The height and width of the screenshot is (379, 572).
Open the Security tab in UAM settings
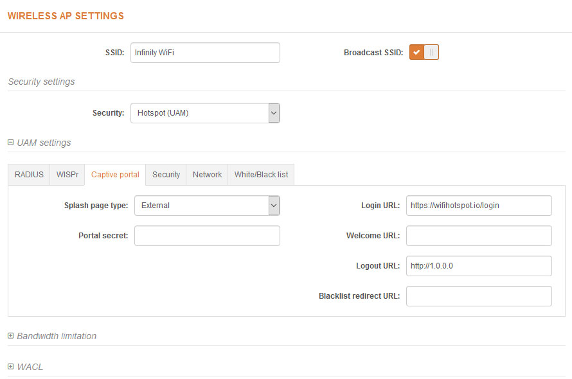point(166,175)
